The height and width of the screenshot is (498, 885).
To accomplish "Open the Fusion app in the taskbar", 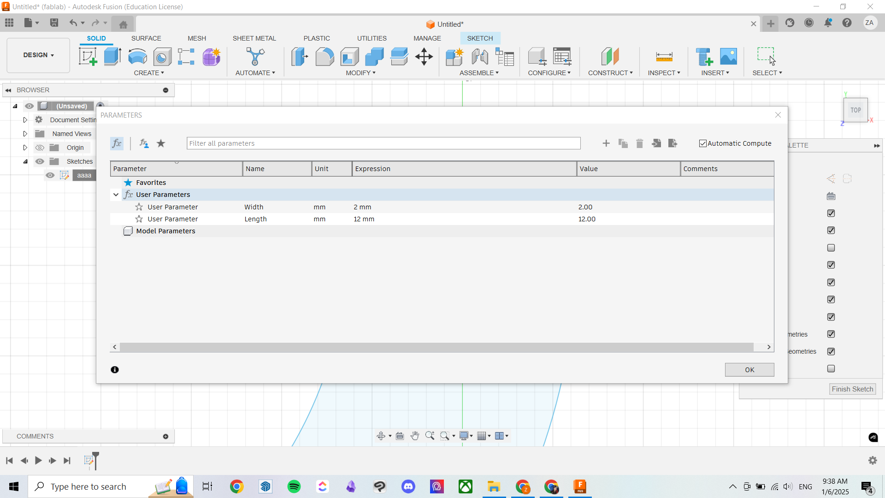I will tap(580, 486).
